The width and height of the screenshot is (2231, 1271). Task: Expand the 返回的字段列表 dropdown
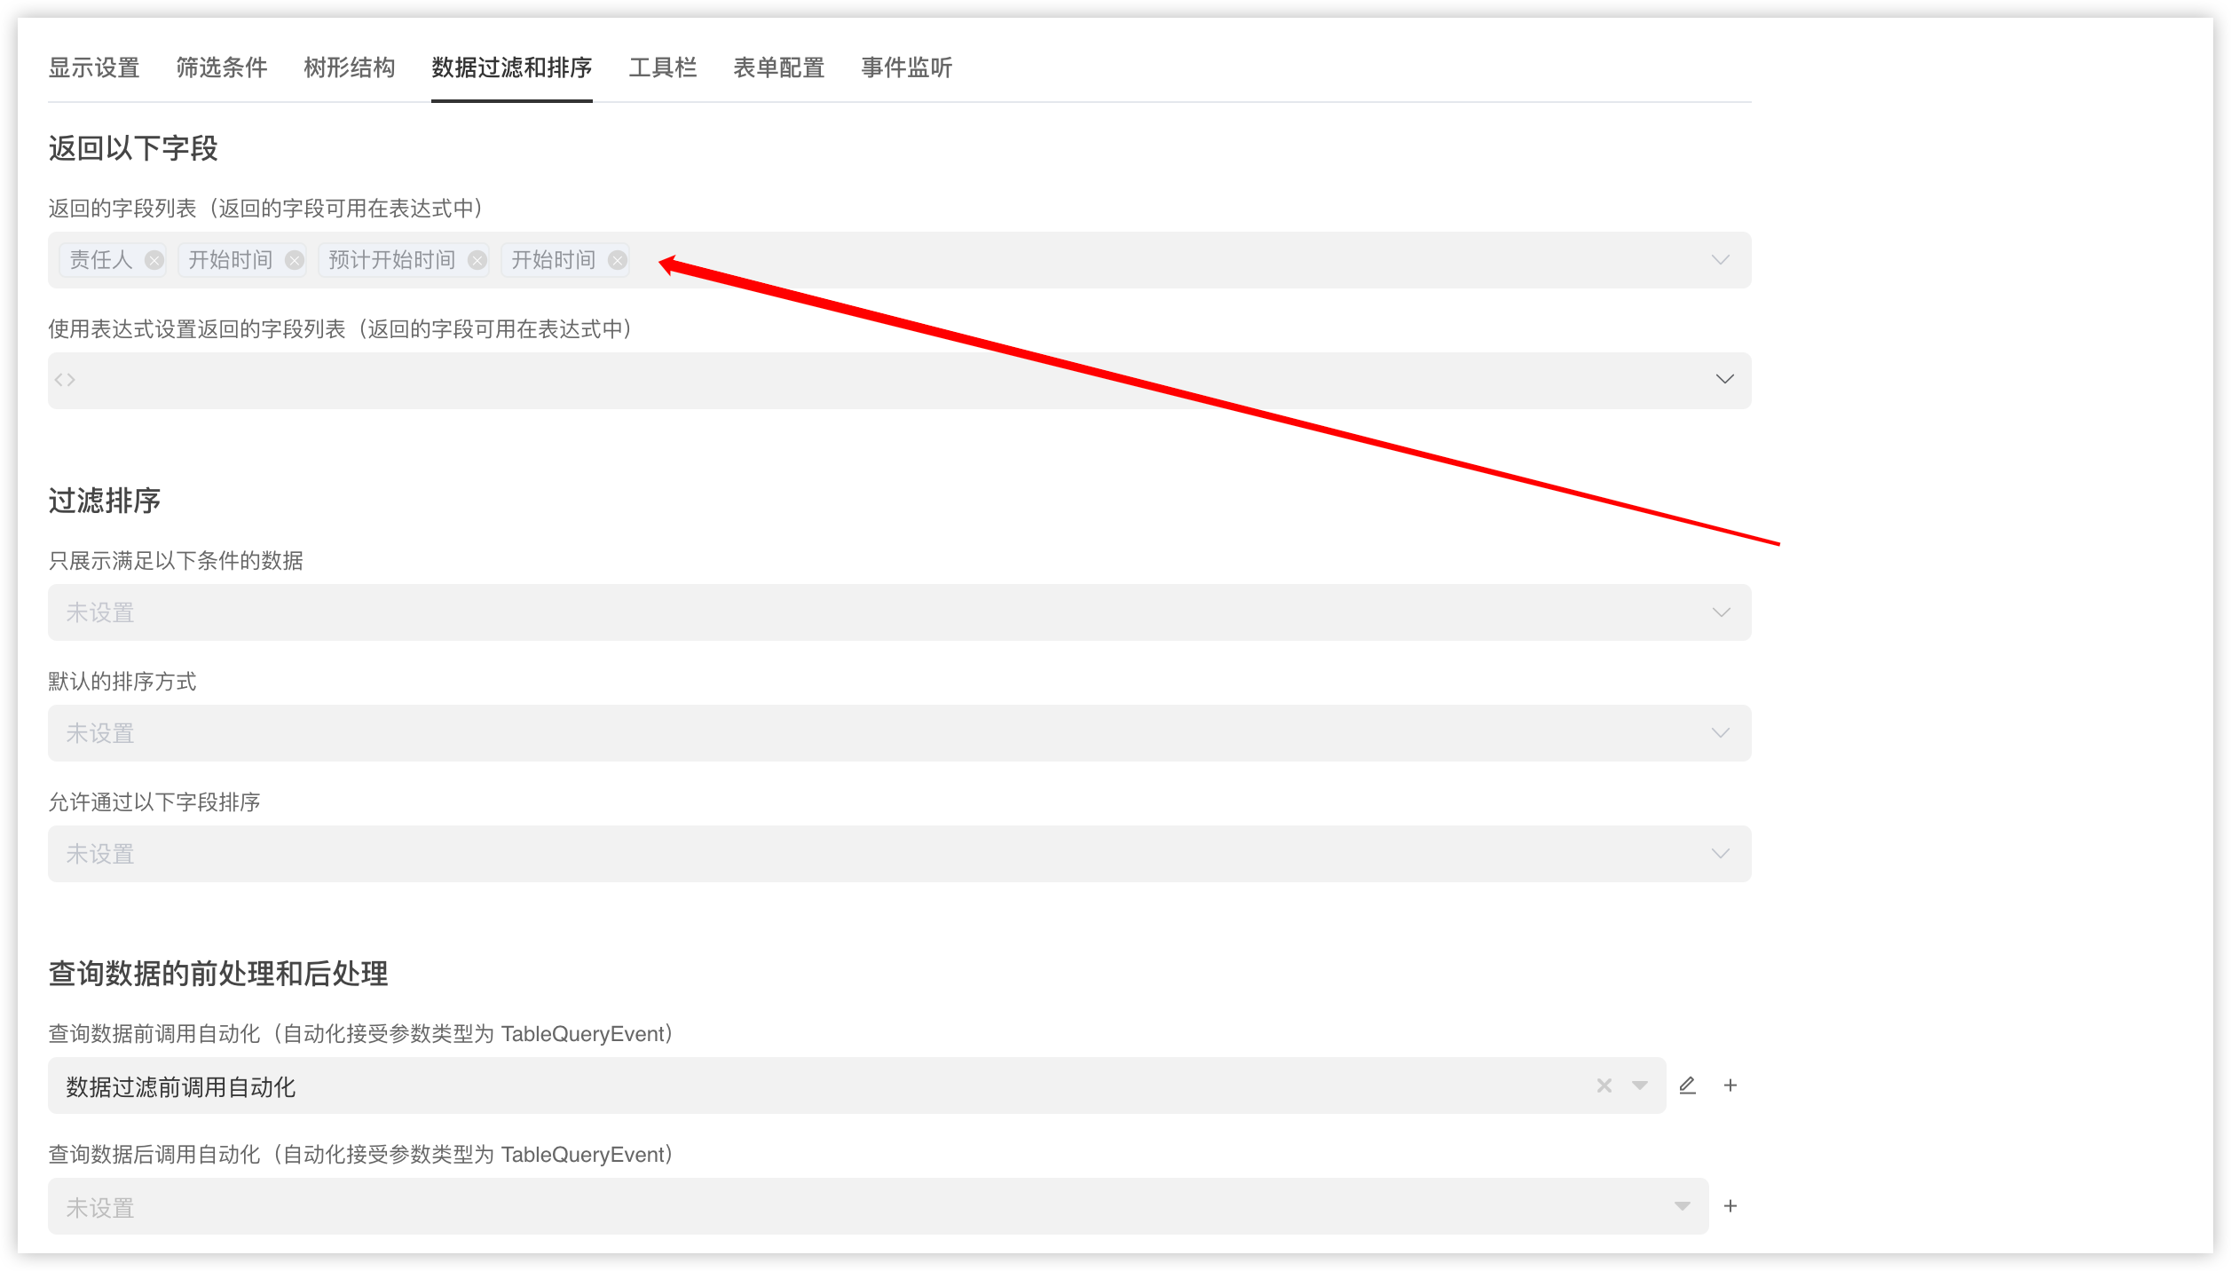point(1719,259)
